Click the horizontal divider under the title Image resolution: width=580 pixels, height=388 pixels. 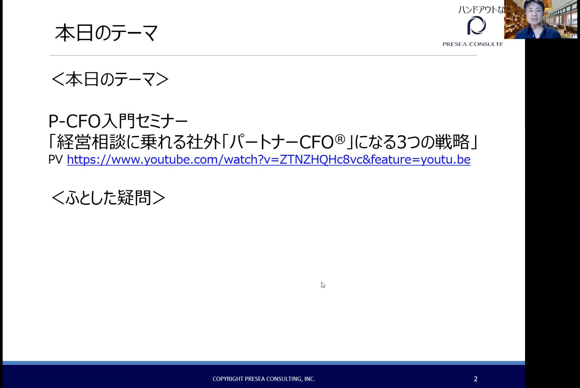point(263,55)
